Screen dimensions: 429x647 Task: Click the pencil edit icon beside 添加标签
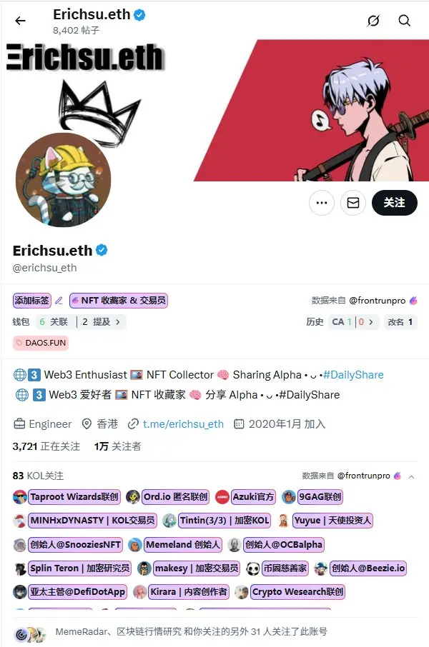point(59,301)
